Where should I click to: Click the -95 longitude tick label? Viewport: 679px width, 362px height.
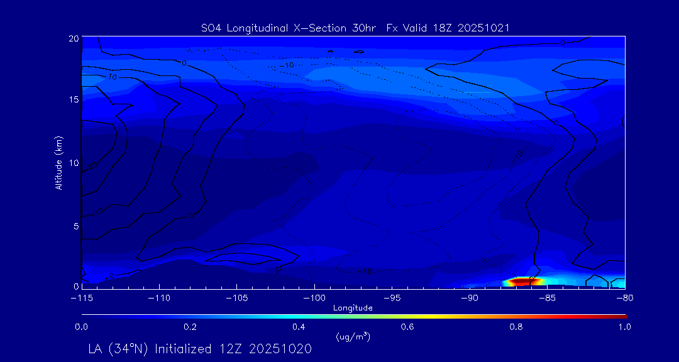tap(392, 299)
